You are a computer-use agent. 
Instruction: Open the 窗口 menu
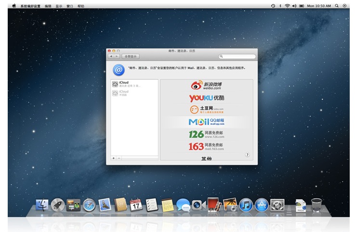[70, 6]
